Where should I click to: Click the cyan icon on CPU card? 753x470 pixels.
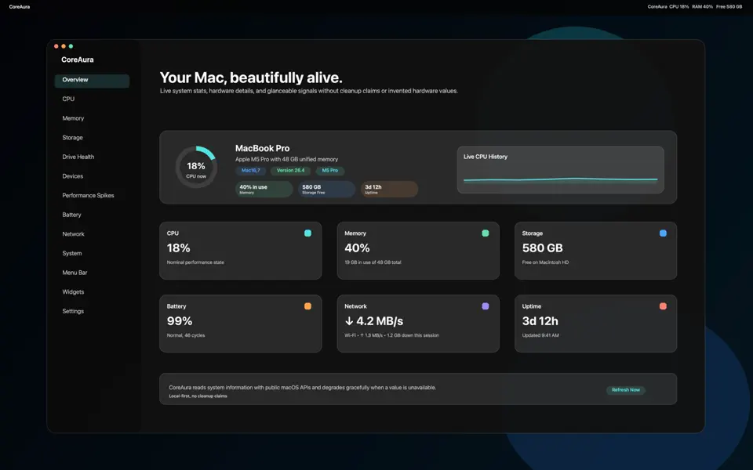307,233
